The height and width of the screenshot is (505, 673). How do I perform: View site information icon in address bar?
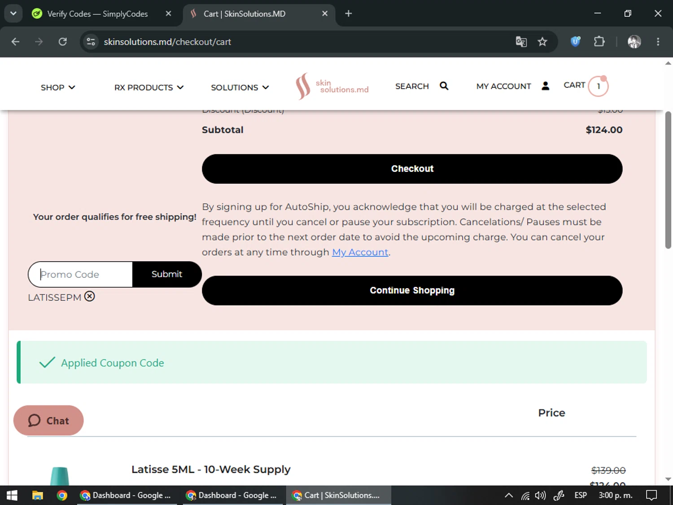pyautogui.click(x=91, y=42)
